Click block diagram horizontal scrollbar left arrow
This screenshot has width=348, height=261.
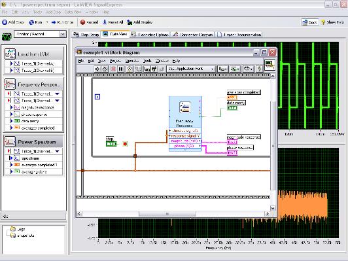(x=79, y=214)
